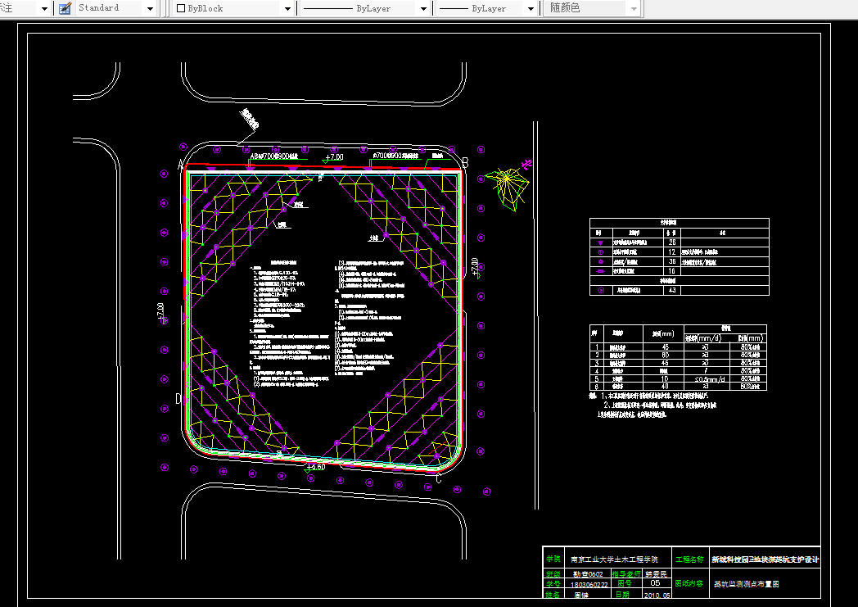This screenshot has height=607, width=858.
Task: Click the rotated +7.00 label on left edge
Action: click(x=160, y=312)
